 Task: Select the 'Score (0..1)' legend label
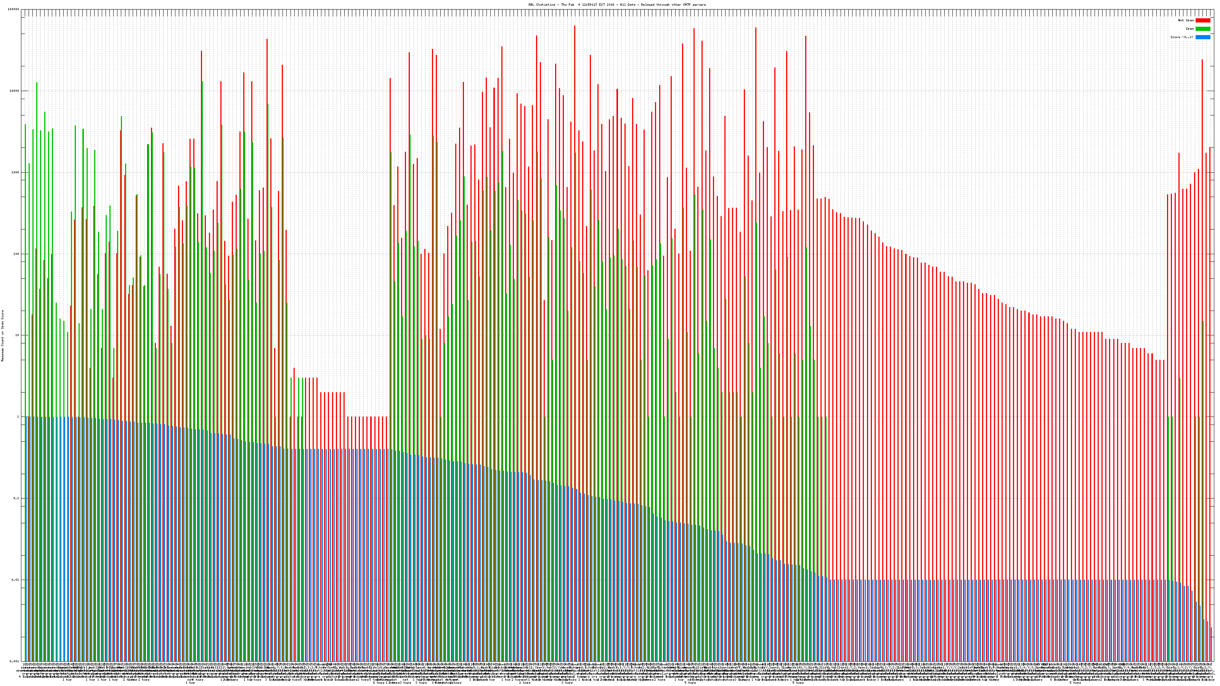[x=1181, y=37]
